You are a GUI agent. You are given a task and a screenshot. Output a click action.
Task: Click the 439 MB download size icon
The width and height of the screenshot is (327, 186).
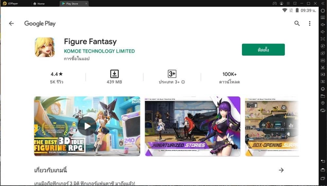[x=114, y=74]
